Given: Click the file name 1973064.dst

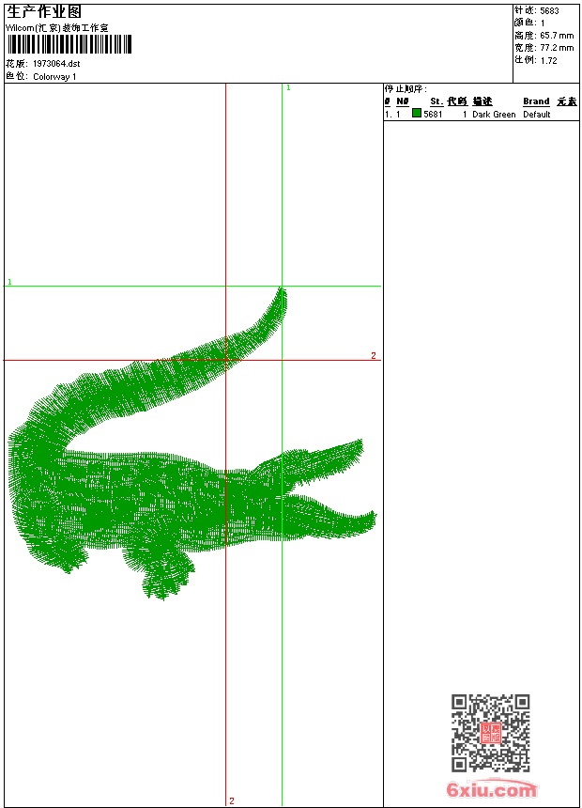Looking at the screenshot, I should point(56,63).
